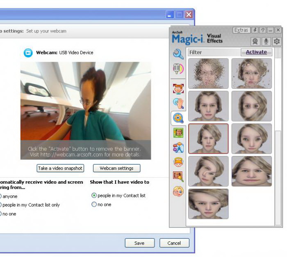
Task: Click the webcam icon in Magic-i header
Action: (x=255, y=41)
